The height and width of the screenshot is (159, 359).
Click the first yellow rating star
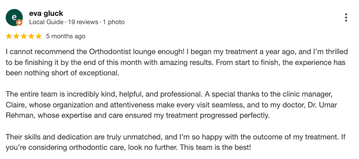[9, 36]
